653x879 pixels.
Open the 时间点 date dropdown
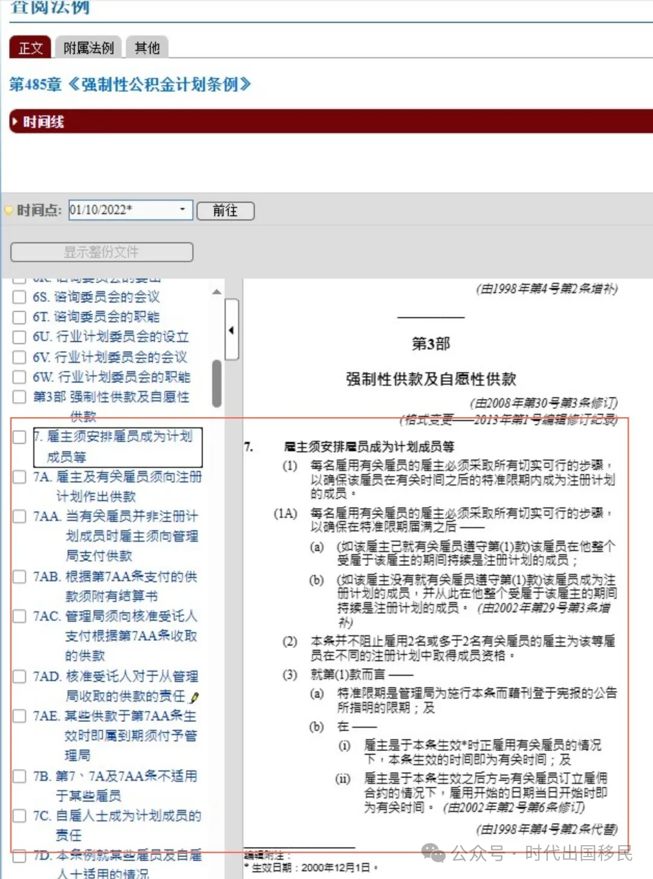tap(183, 210)
